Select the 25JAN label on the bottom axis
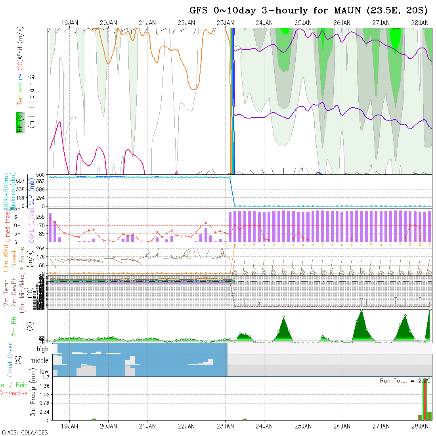Image resolution: width=436 pixels, height=436 pixels. click(x=303, y=426)
